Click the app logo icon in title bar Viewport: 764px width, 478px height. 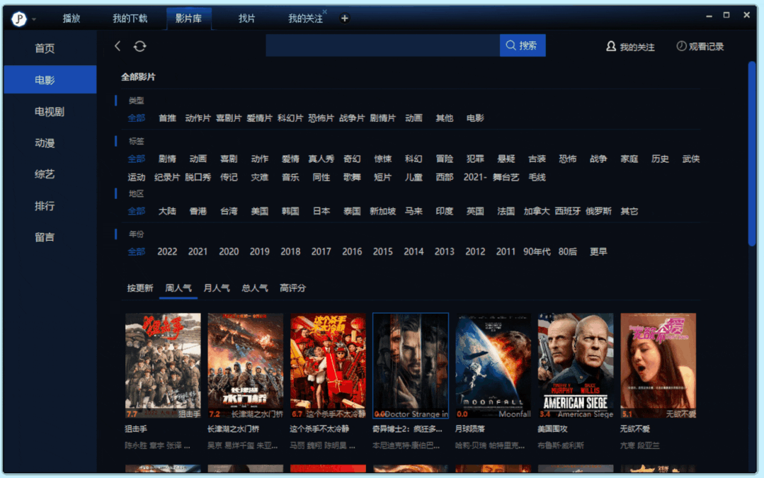coord(19,18)
